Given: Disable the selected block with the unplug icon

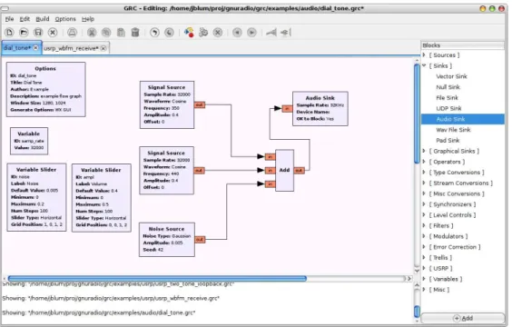Looking at the screenshot, I should point(286,33).
